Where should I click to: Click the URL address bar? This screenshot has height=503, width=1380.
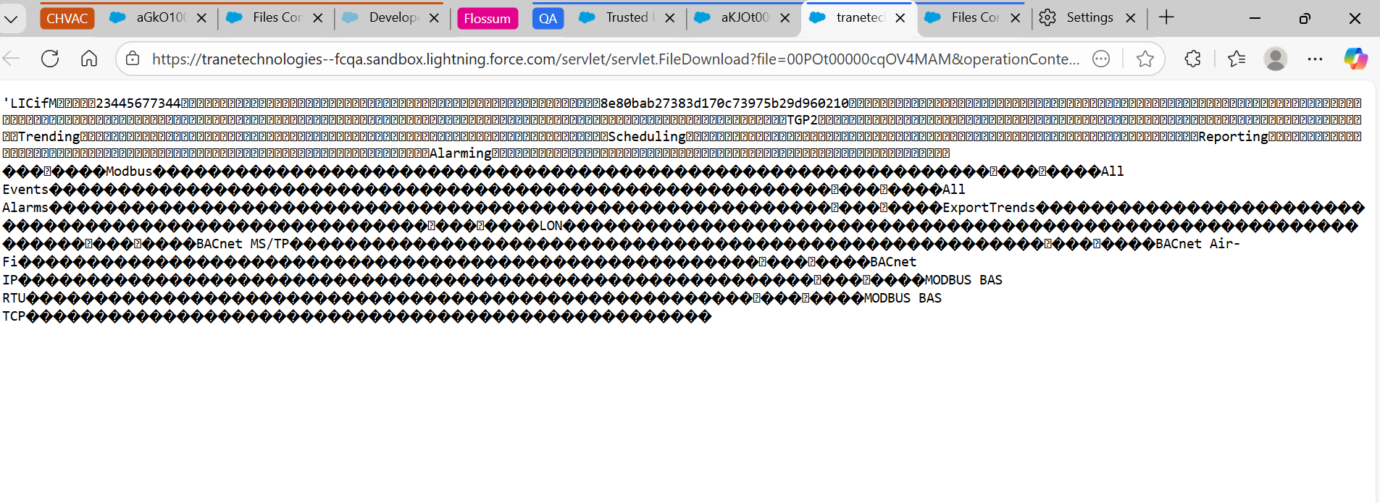point(616,59)
